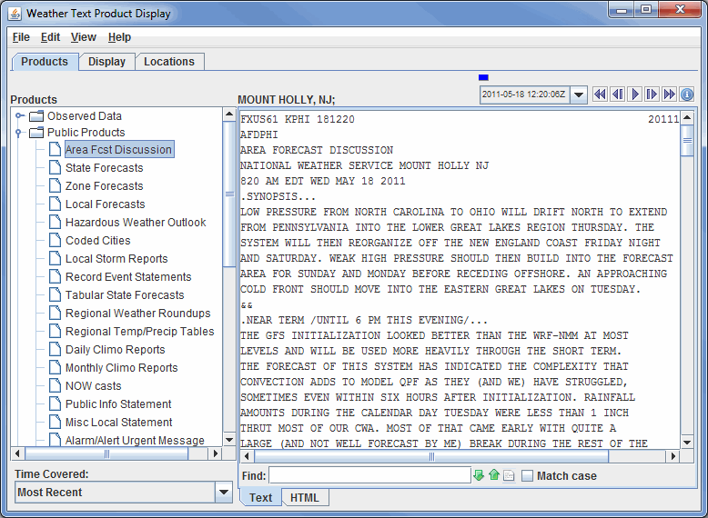
Task: Step forward one time frame
Action: point(652,95)
